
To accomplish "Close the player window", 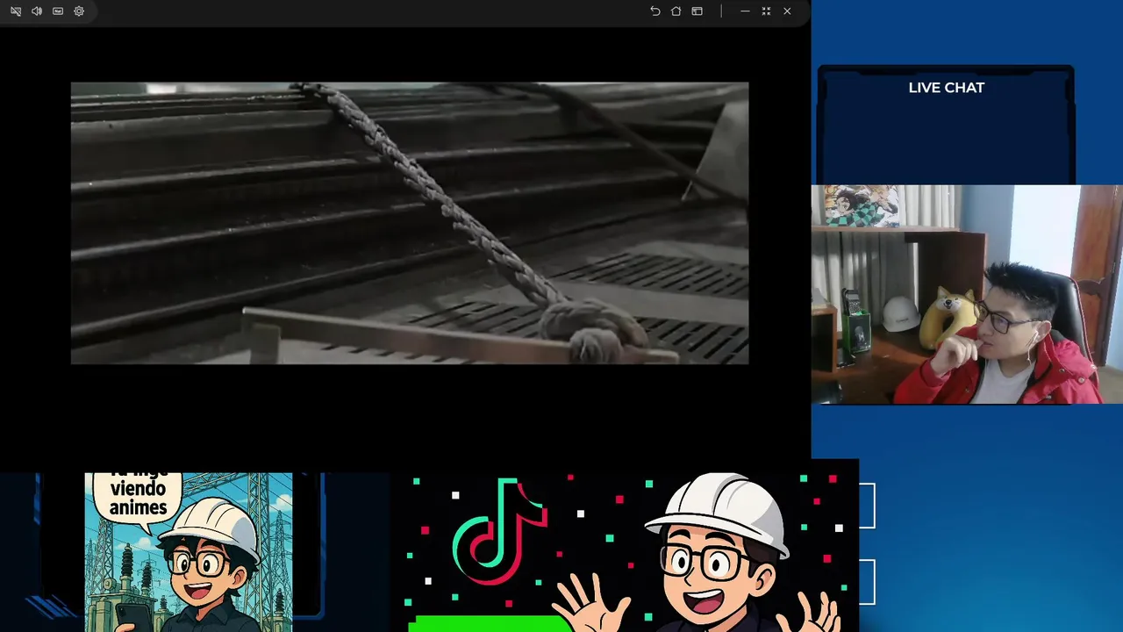I will coord(787,11).
